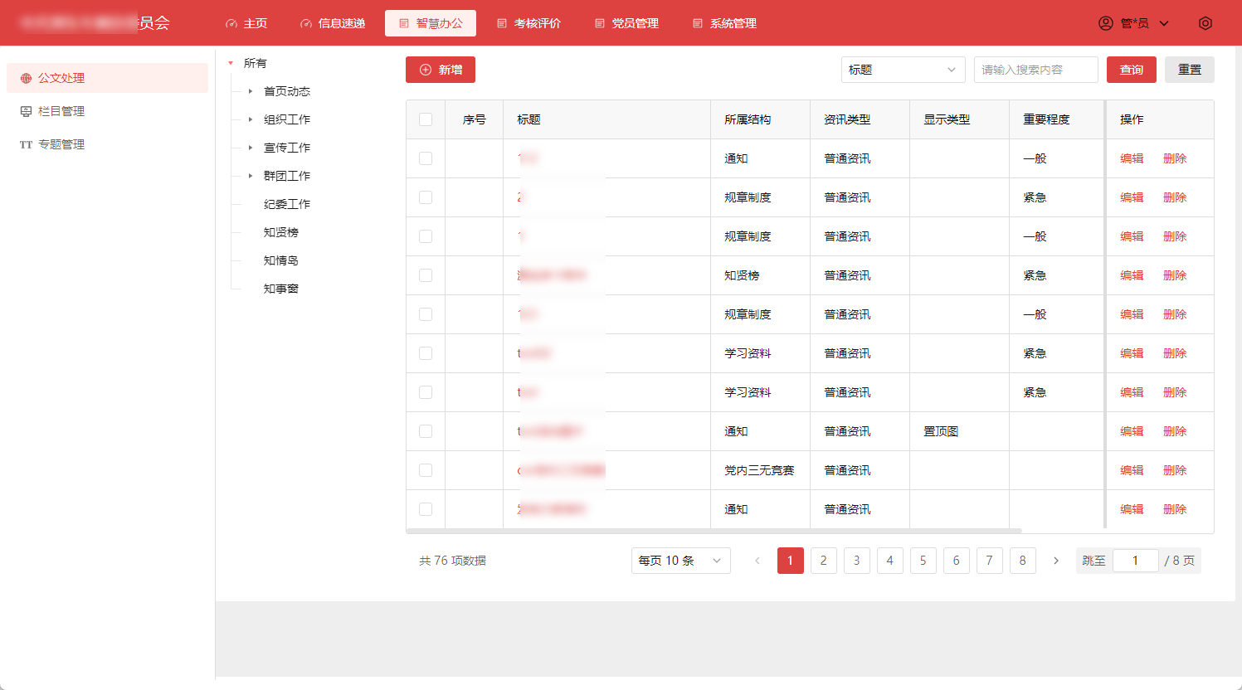Check the checkbox of the 置顶图 row
The image size is (1242, 690).
(426, 431)
